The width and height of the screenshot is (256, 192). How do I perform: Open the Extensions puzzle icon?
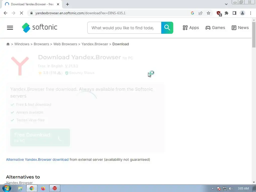pyautogui.click(x=226, y=13)
